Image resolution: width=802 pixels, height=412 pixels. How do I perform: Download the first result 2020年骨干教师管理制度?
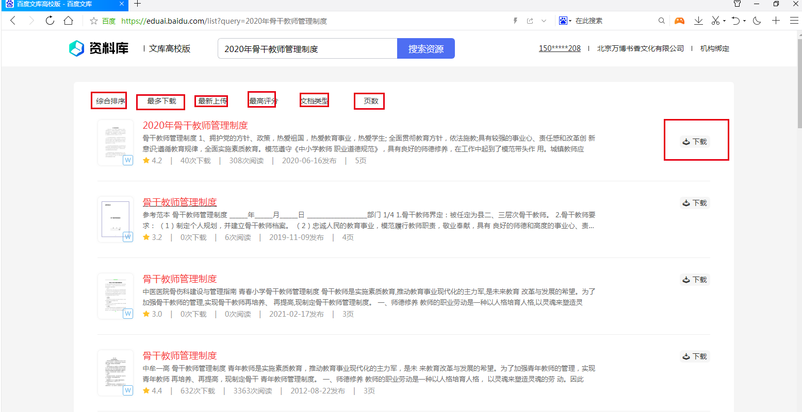pyautogui.click(x=695, y=142)
